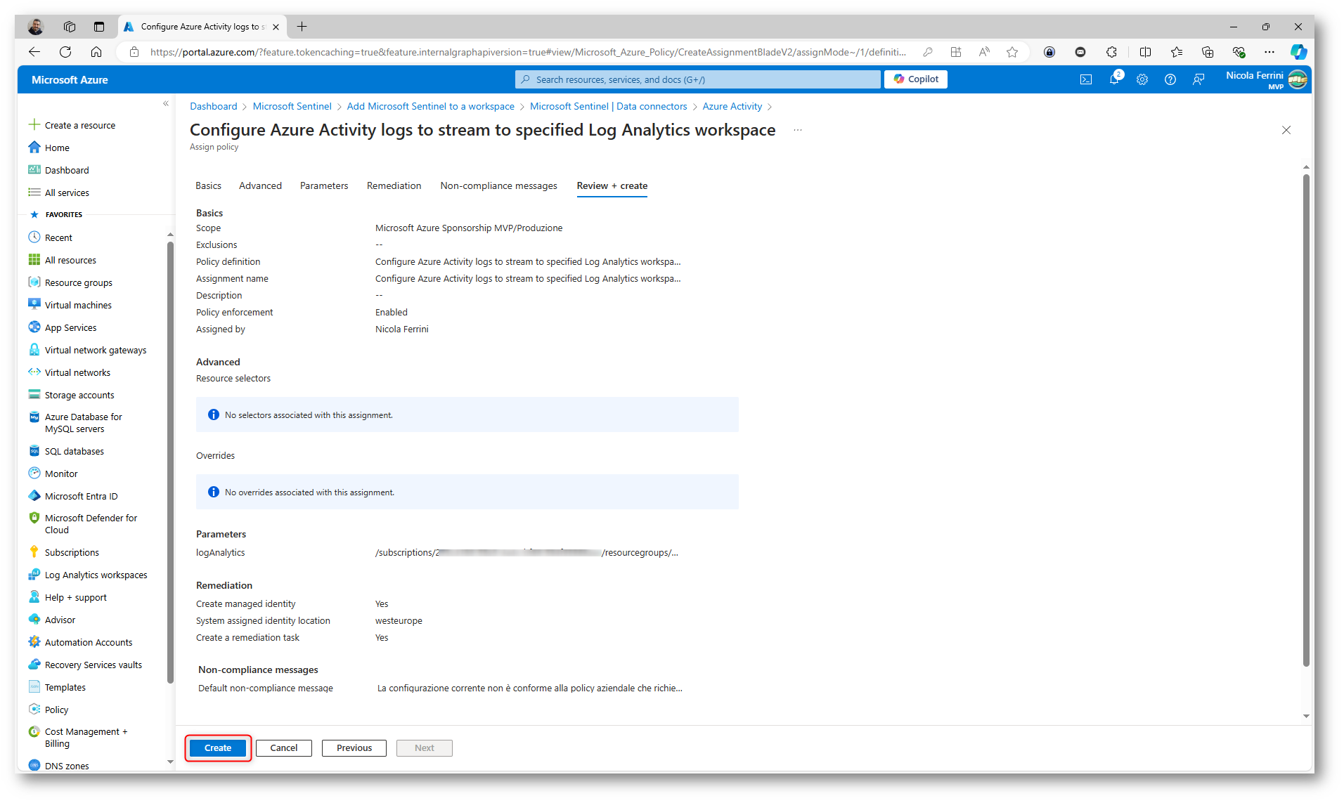Switch to the Remediation tab
The height and width of the screenshot is (803, 1344).
coord(394,185)
